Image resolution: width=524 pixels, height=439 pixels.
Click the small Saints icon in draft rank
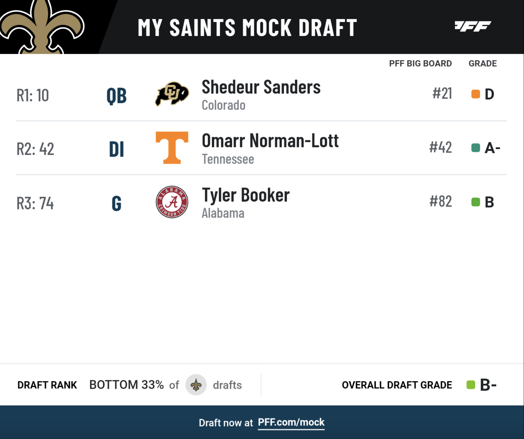(196, 385)
